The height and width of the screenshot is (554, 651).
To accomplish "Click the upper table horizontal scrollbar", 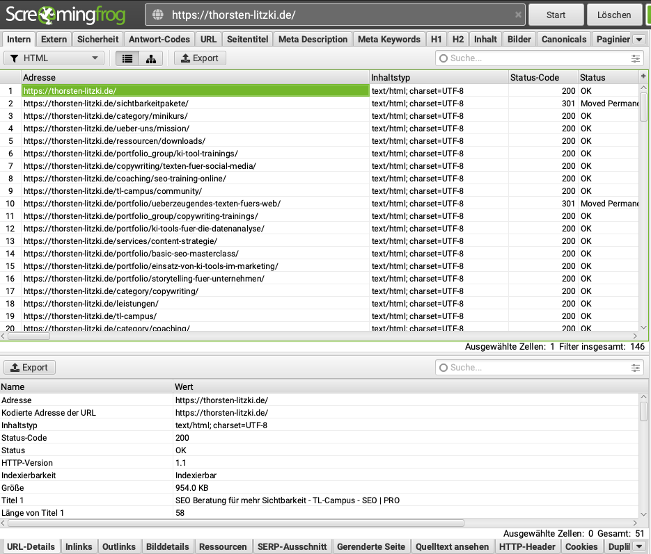I will [x=29, y=336].
